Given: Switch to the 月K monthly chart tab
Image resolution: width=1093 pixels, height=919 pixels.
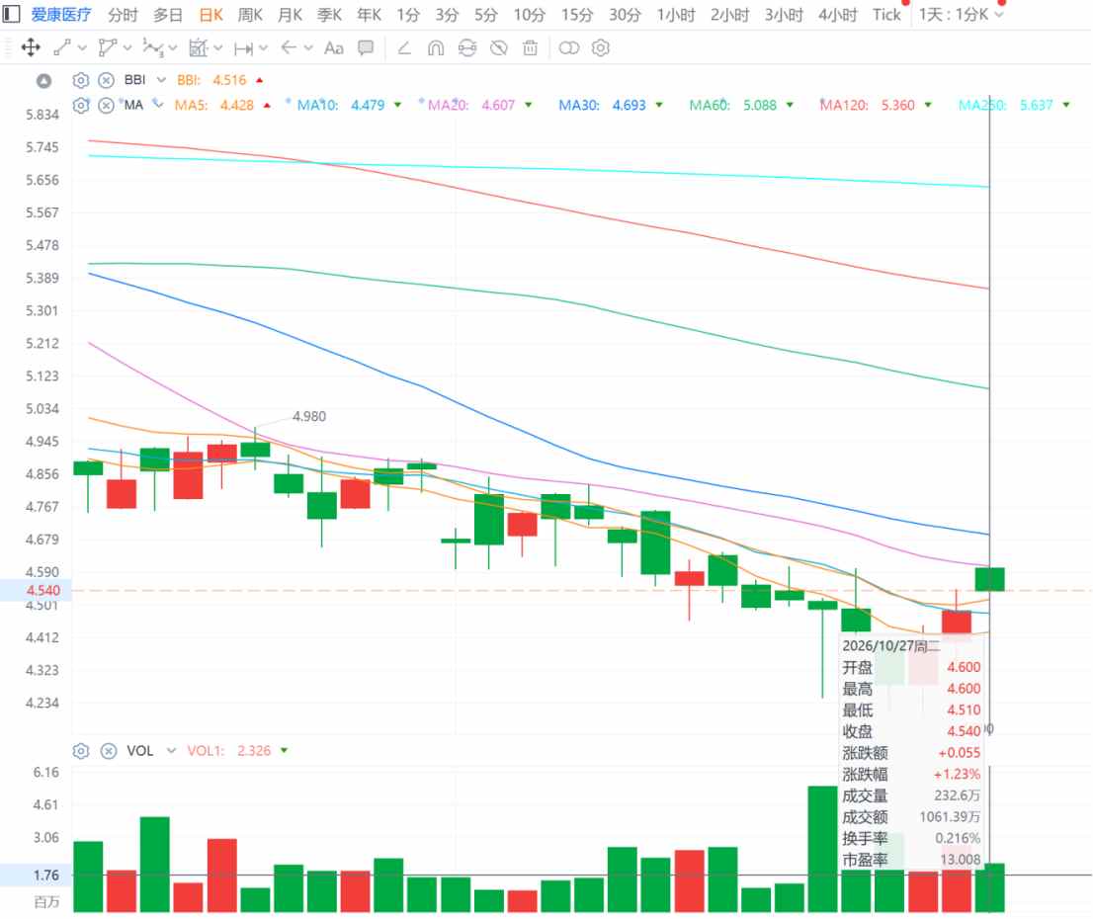Looking at the screenshot, I should [290, 15].
